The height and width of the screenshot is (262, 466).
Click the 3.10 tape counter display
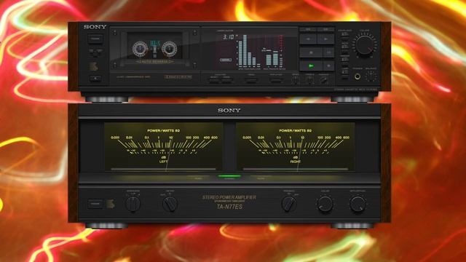pyautogui.click(x=229, y=37)
